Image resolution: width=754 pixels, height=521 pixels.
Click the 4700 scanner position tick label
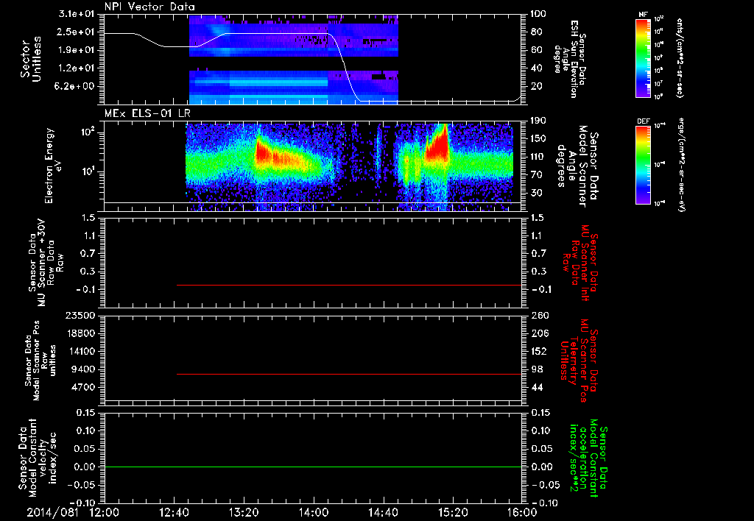point(82,387)
